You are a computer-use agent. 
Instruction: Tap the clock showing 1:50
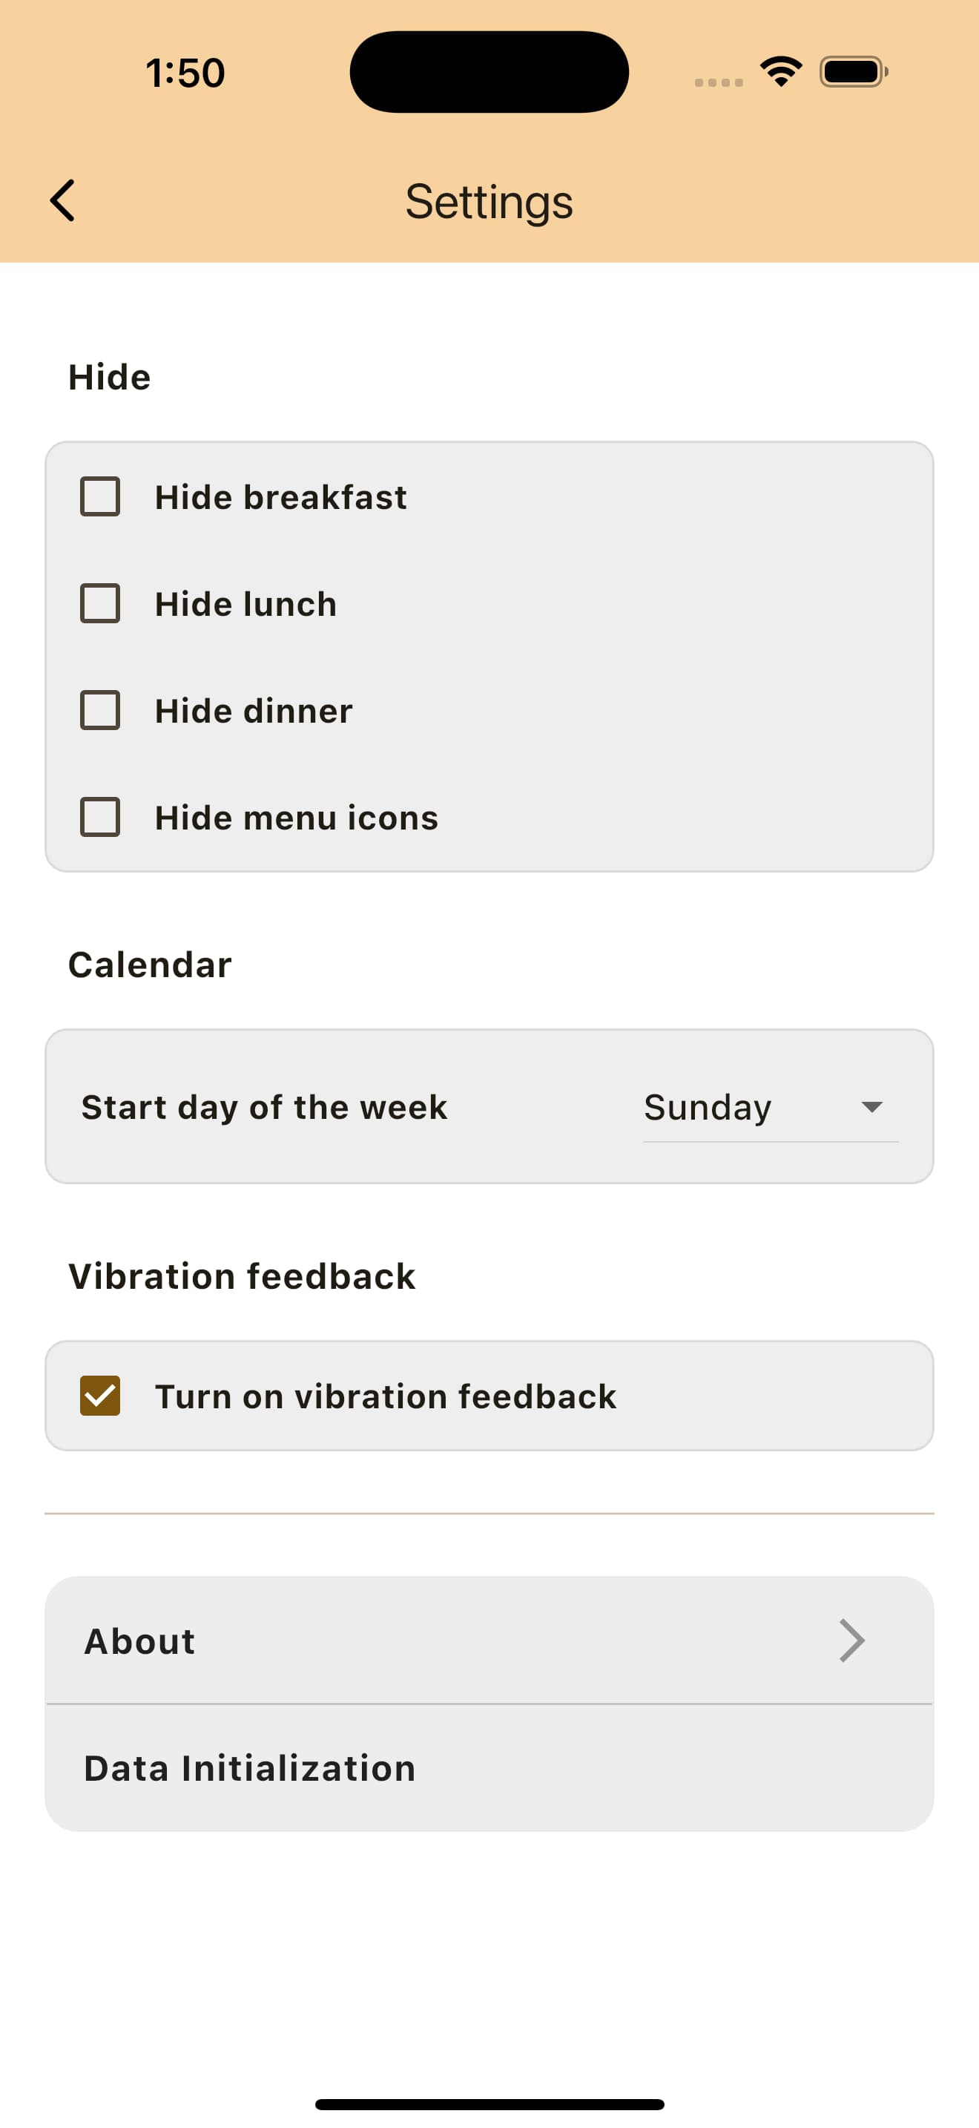(185, 73)
